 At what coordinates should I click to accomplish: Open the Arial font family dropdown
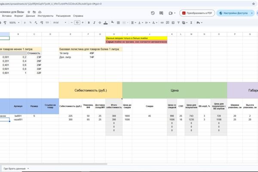(x=60, y=22)
